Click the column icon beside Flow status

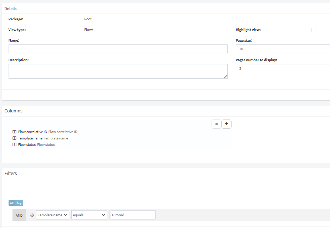coord(14,144)
